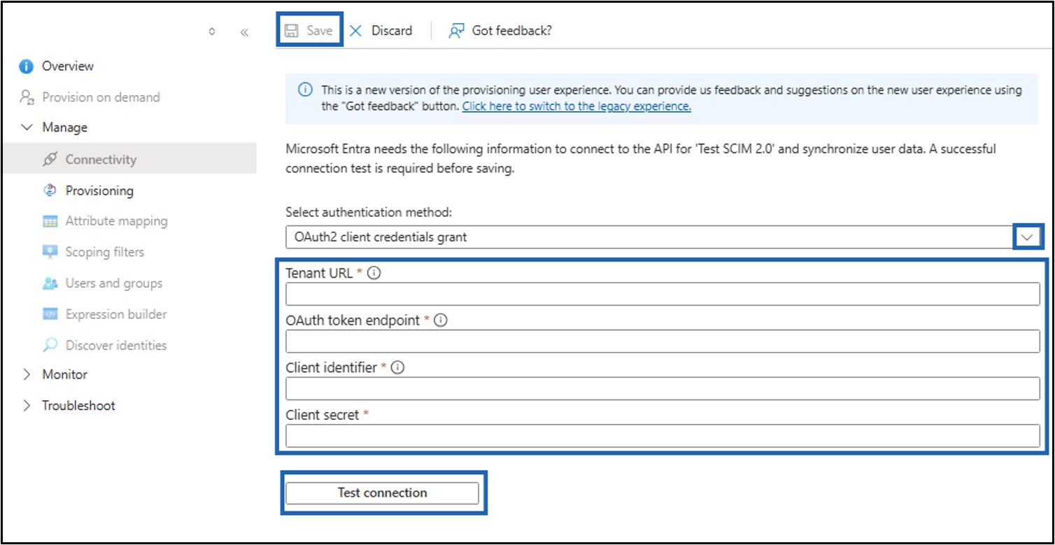The height and width of the screenshot is (545, 1055).
Task: Click the Overview info icon
Action: 27,66
